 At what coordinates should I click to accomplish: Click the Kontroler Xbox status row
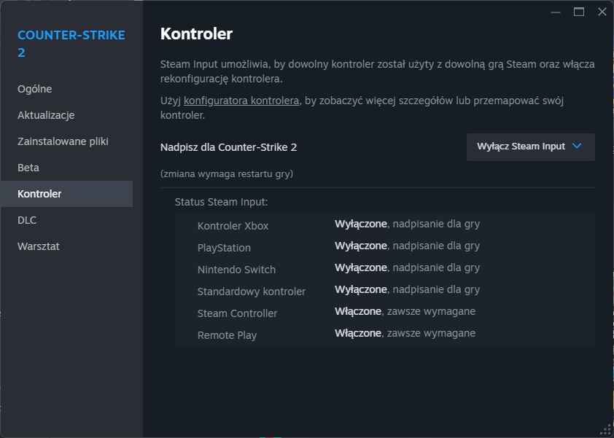384,225
